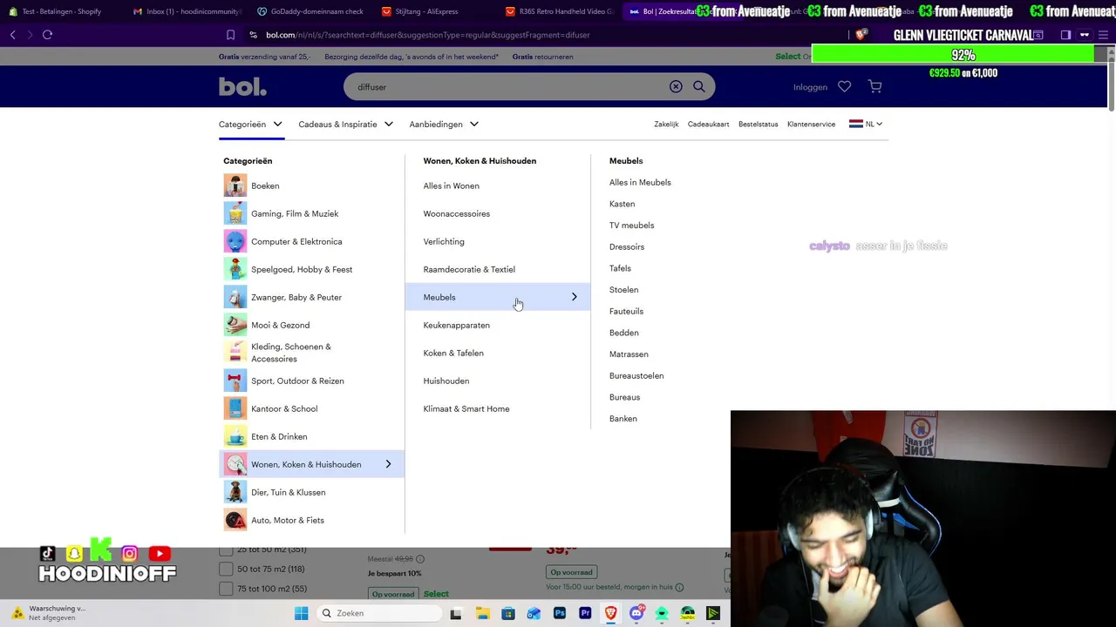Open the NL language selector

click(866, 124)
